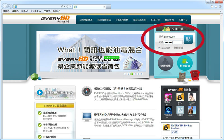Select banner slide 2
Viewport: 224px width, 140px height.
(x=129, y=74)
